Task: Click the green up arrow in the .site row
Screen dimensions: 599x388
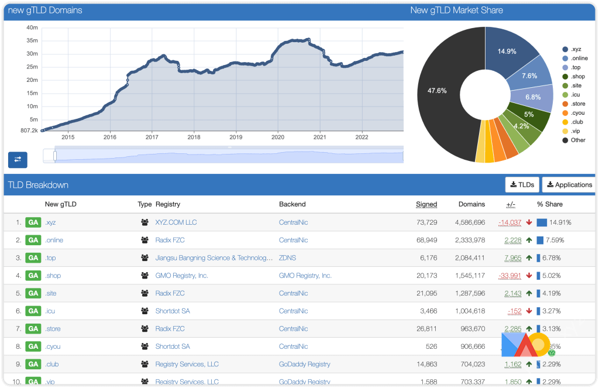Action: (529, 293)
